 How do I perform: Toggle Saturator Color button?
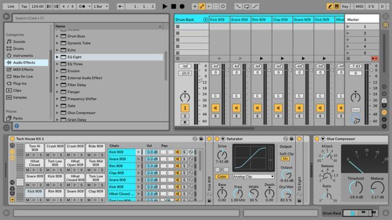point(222,176)
